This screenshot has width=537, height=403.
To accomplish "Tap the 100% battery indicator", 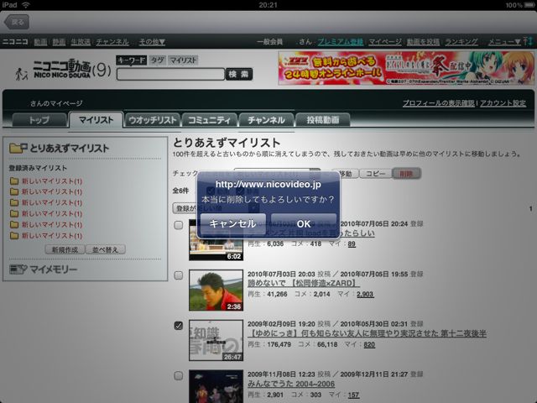I will pyautogui.click(x=520, y=5).
